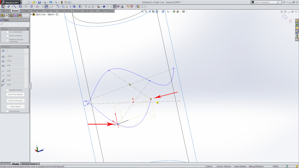Click the Save icon
The height and width of the screenshot is (168, 299).
(39, 2)
